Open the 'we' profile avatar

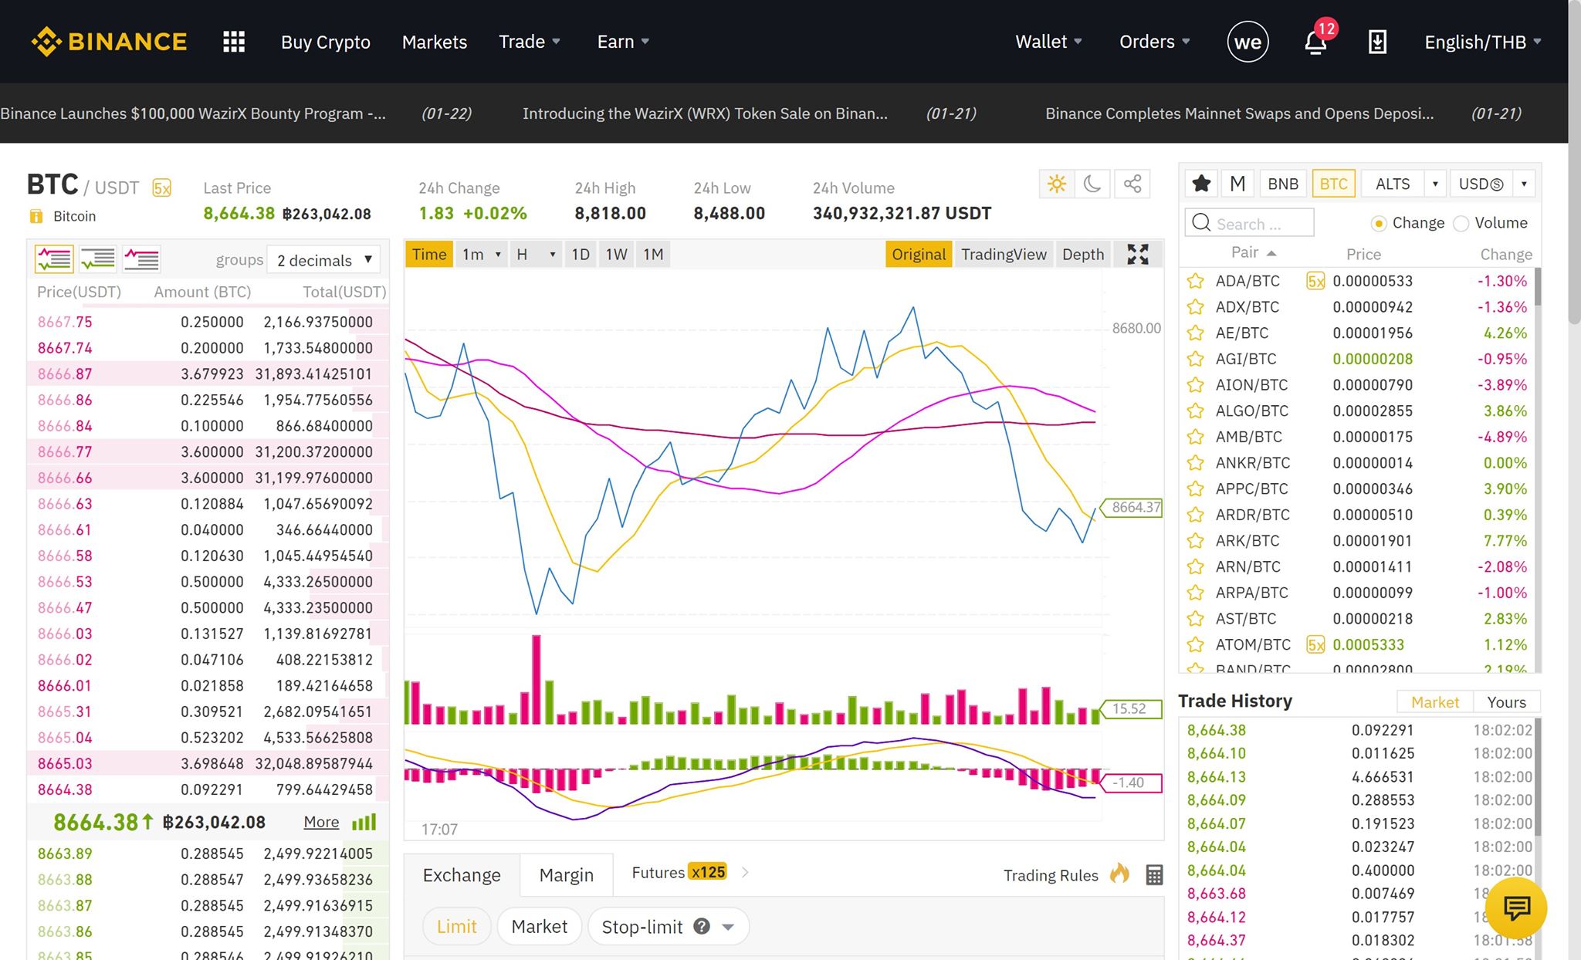click(1248, 42)
